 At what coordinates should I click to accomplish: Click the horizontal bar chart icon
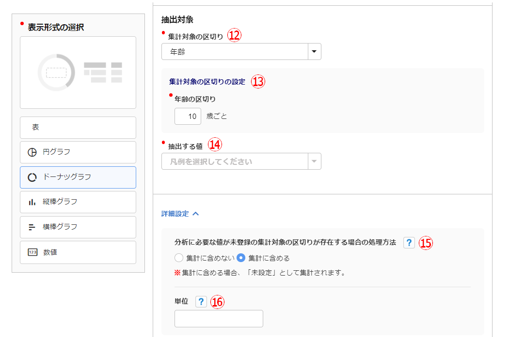pos(32,227)
